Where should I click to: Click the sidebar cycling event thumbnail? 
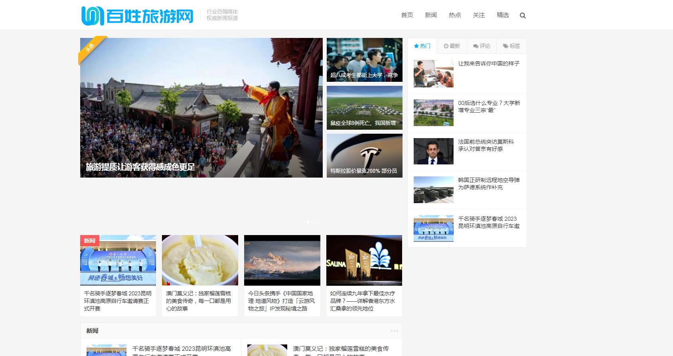coord(434,228)
